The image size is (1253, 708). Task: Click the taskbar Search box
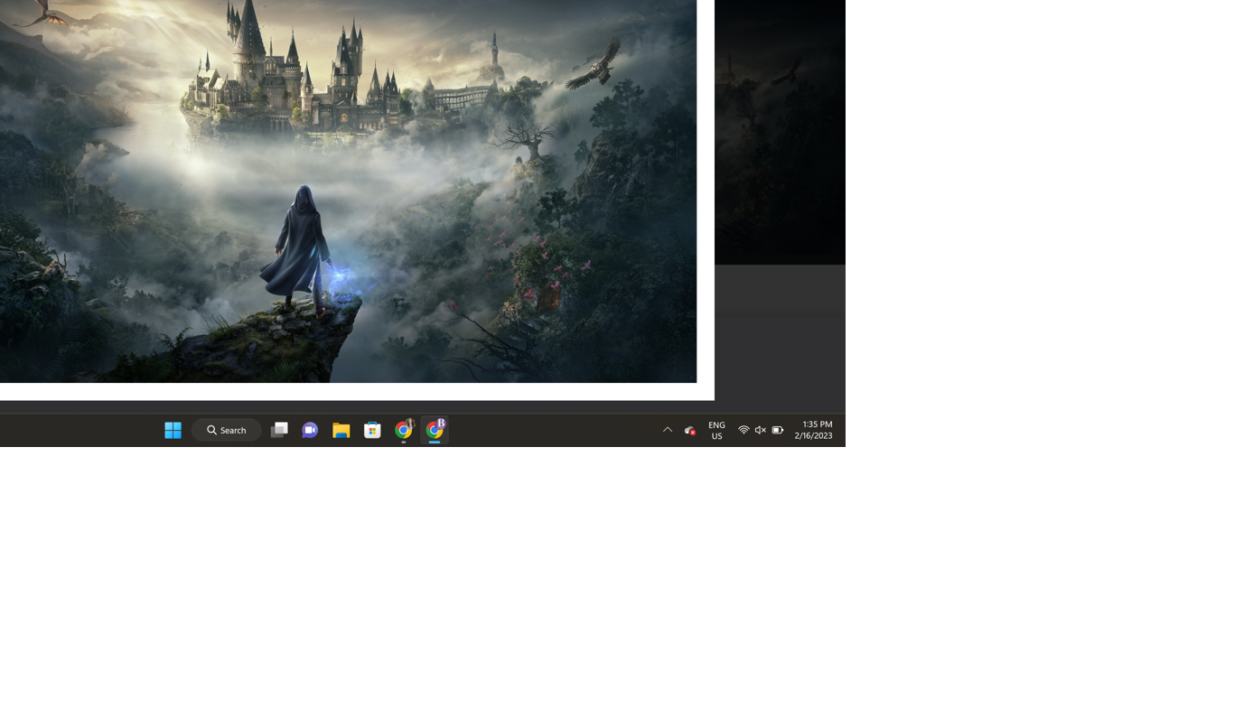click(x=227, y=431)
